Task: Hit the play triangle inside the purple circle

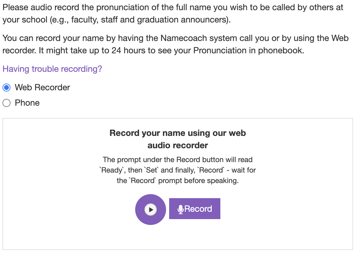Action: tap(151, 209)
